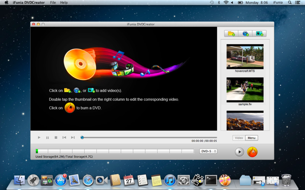Open Reminders checklist in the Dock
The image size is (305, 190).
coord(143,180)
